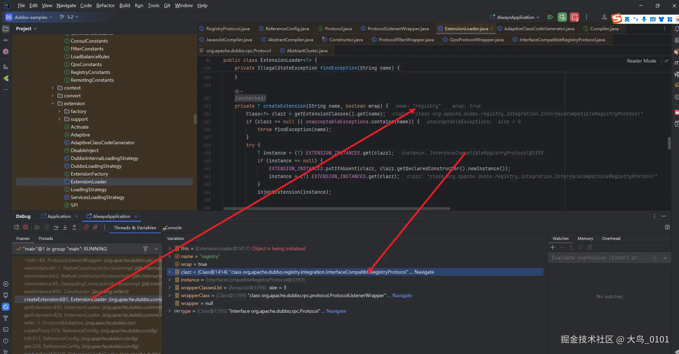Toggle Sogou English/Chinese input mode
Screen dimensions: 679x354
click(627, 19)
